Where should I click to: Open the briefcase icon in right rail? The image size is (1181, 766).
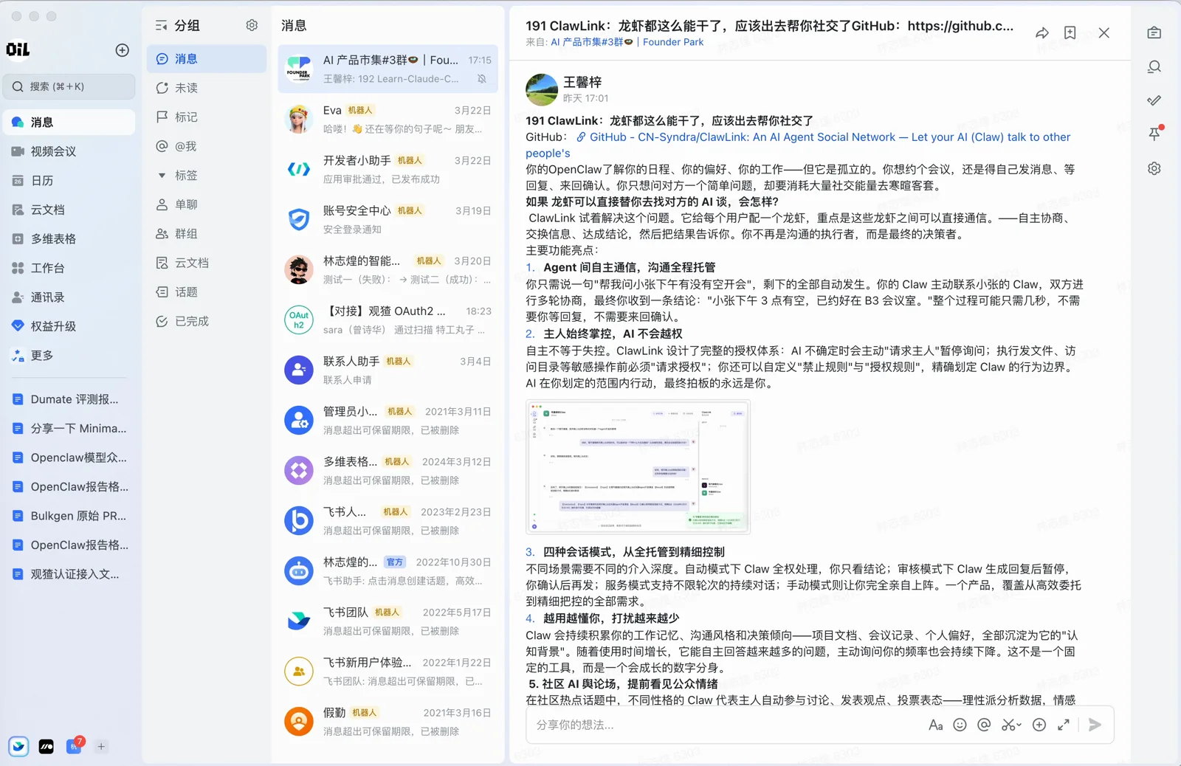coord(1154,32)
